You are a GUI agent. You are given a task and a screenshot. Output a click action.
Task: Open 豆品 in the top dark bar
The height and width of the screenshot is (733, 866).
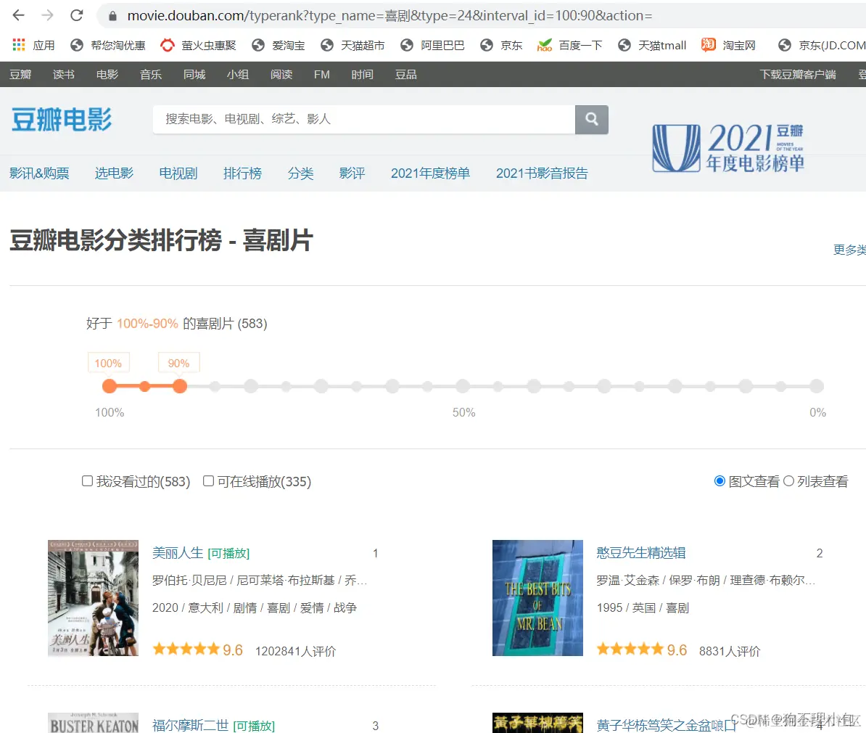[x=406, y=75]
